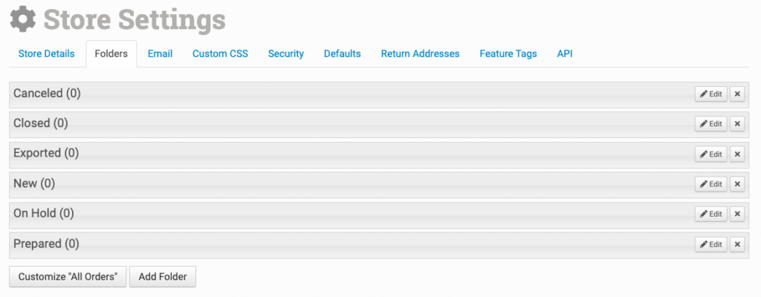This screenshot has height=297, width=761.
Task: Open the Email tab
Action: pyautogui.click(x=160, y=53)
